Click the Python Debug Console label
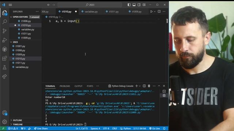Screen dimensions: 234x131 (x=122, y=86)
